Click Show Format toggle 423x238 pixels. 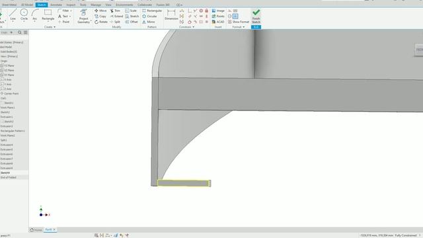tap(238, 22)
